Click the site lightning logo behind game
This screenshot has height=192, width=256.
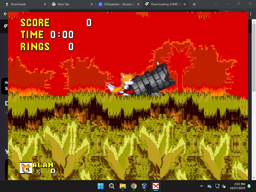point(6,26)
